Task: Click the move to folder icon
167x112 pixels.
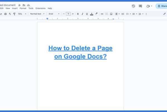Action: (24, 5)
